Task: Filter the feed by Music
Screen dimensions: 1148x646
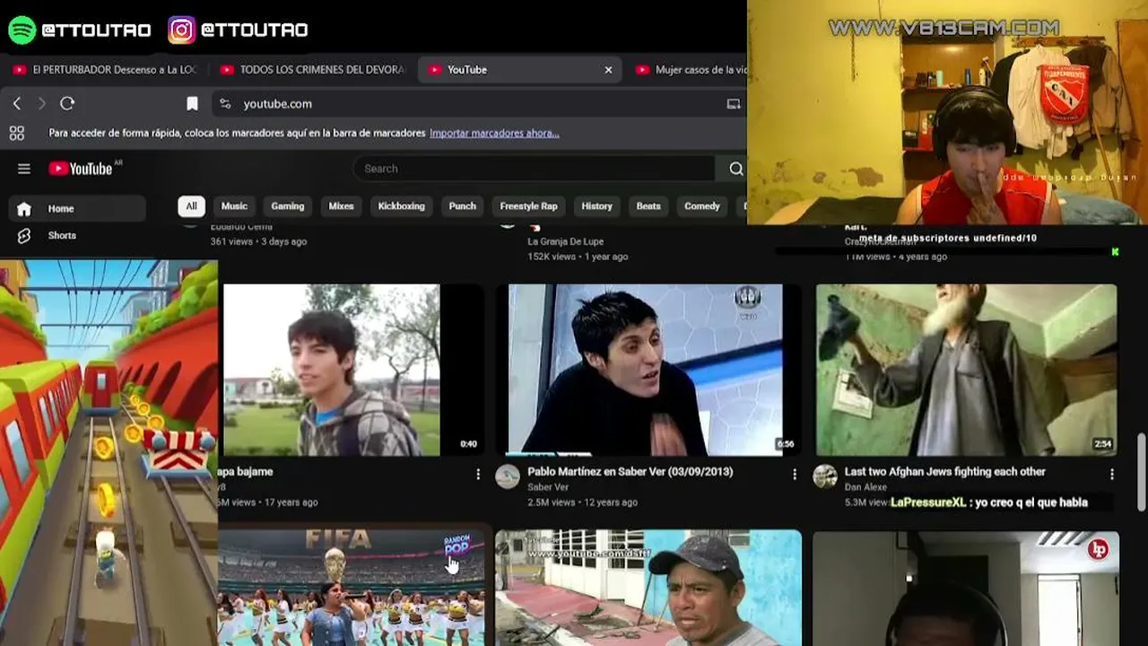Action: click(234, 206)
